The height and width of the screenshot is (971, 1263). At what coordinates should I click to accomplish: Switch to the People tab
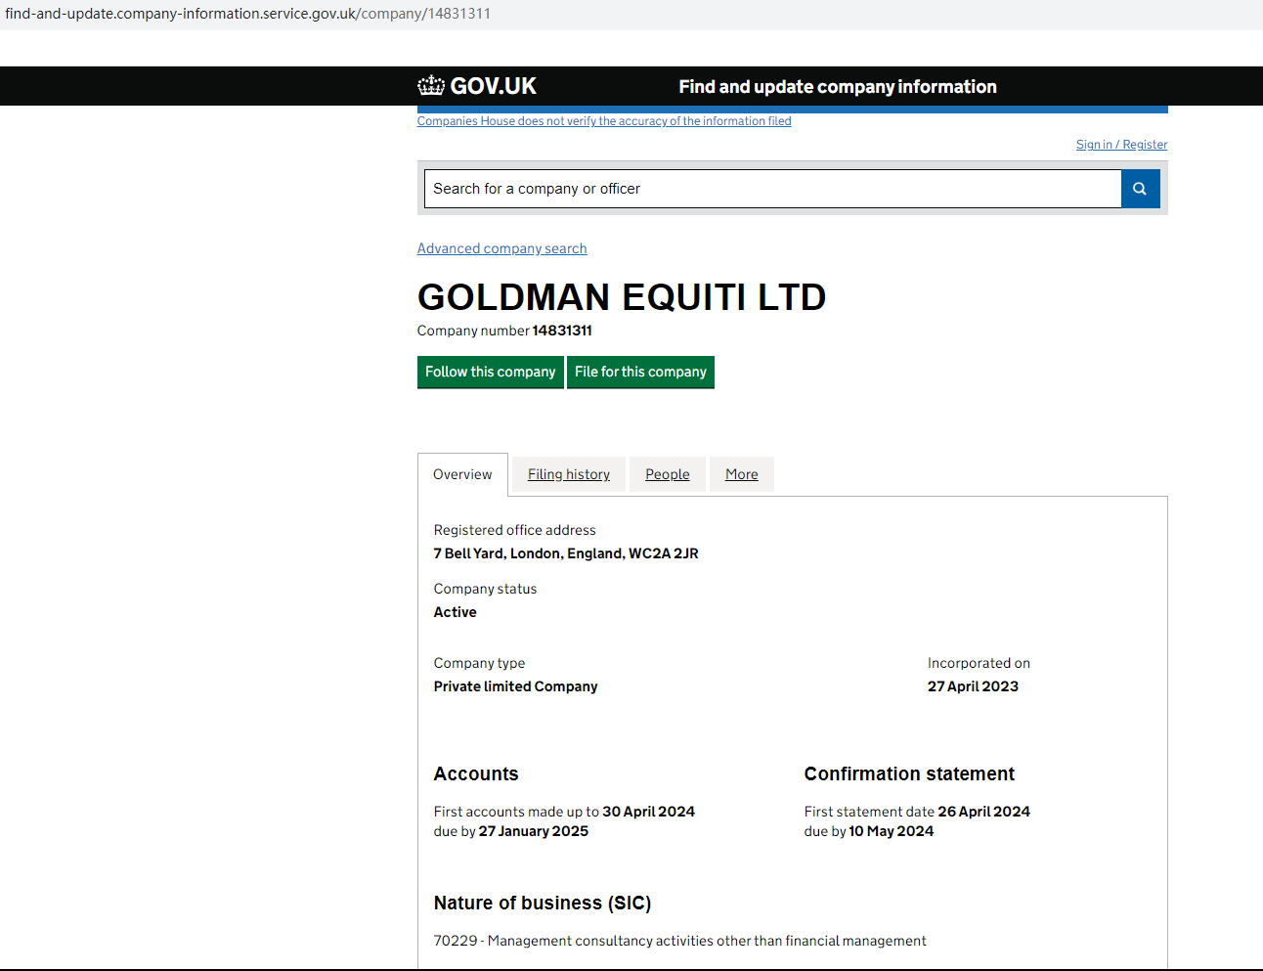pyautogui.click(x=668, y=474)
